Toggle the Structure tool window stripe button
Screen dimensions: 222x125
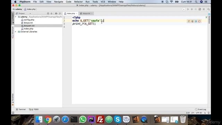13,32
